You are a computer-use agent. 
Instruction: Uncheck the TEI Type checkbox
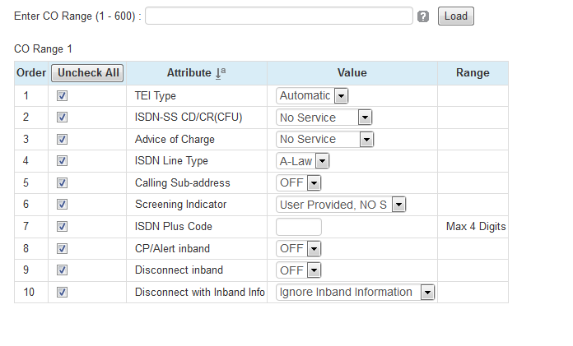point(62,96)
